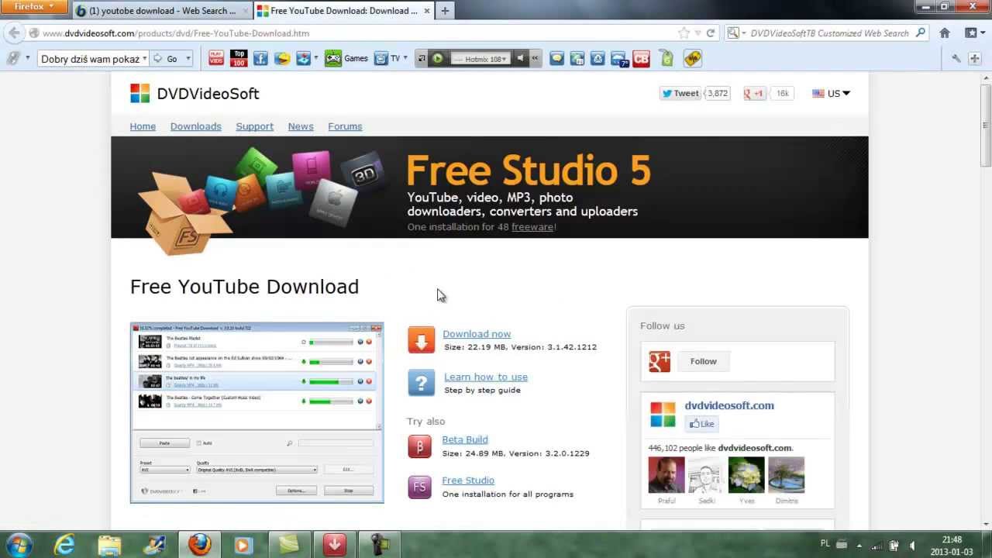Click the Play Vids toolbar icon
The width and height of the screenshot is (992, 558).
click(x=216, y=58)
